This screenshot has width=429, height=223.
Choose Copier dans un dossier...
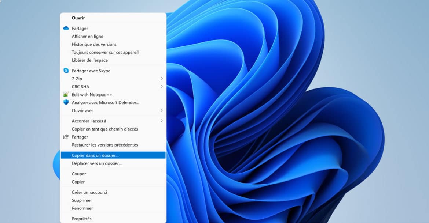pyautogui.click(x=95, y=155)
